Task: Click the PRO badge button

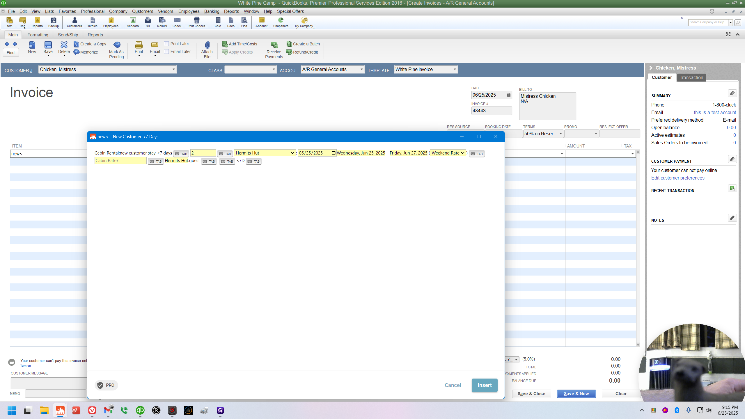Action: pos(106,385)
